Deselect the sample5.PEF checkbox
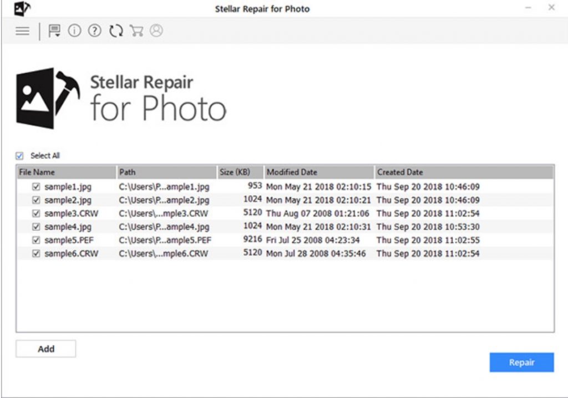Viewport: 568px width, 398px height. tap(36, 240)
